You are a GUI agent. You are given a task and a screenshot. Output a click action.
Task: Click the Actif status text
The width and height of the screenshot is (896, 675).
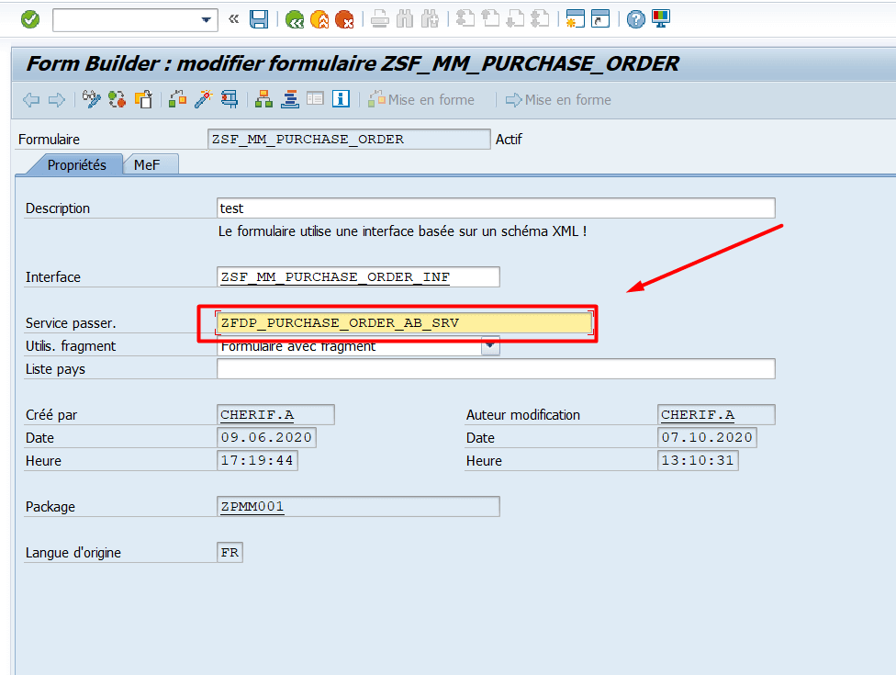pyautogui.click(x=510, y=140)
